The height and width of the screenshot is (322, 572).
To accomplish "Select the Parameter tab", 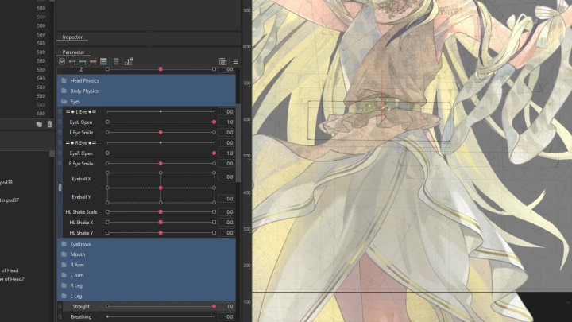I will tap(73, 52).
